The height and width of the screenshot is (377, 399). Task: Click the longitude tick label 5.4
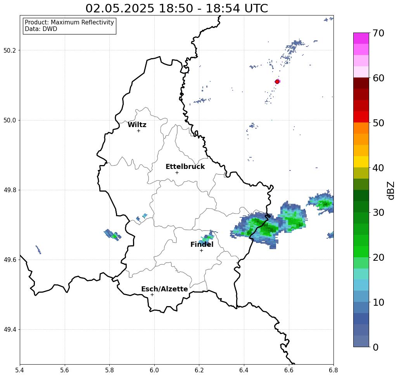(20, 370)
